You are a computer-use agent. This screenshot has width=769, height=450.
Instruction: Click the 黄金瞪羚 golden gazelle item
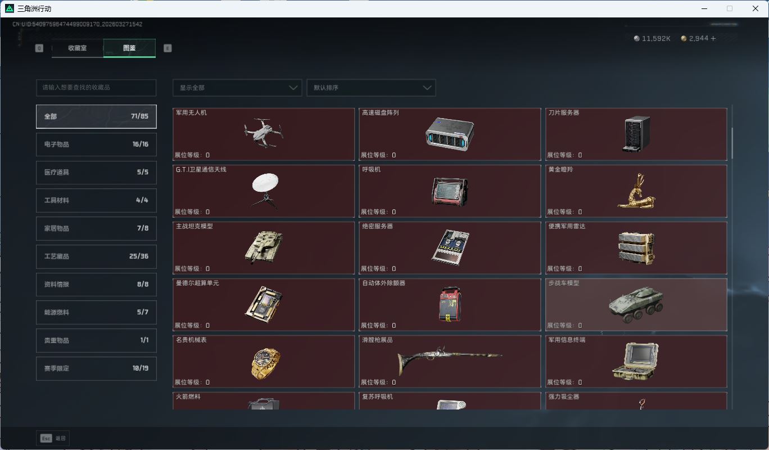636,191
